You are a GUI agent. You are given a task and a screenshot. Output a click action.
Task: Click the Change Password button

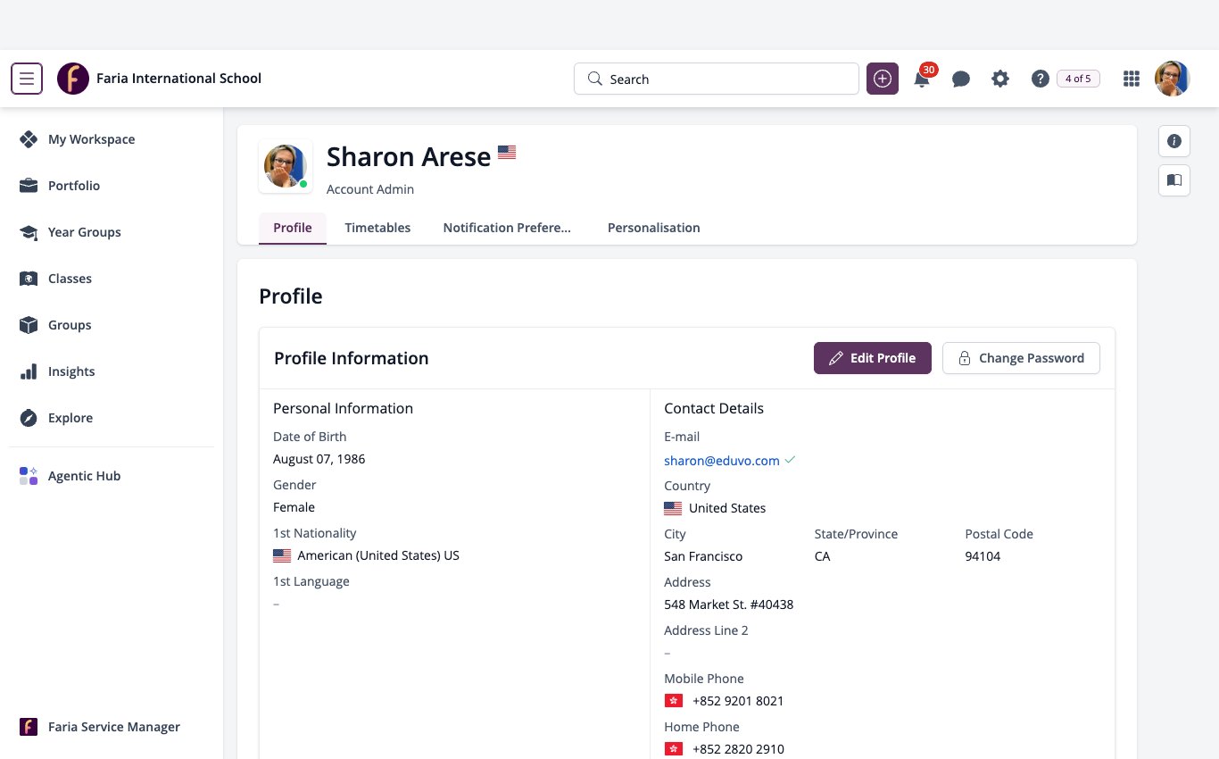coord(1021,358)
